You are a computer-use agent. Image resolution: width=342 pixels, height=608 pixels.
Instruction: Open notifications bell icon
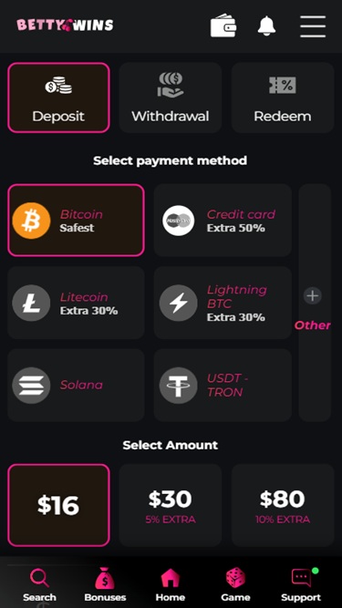coord(266,26)
